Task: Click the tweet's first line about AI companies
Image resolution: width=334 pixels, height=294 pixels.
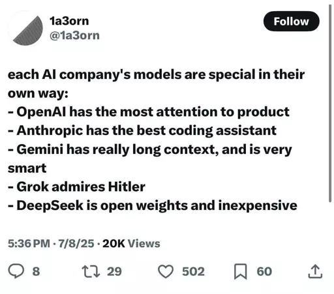Action: (x=156, y=75)
